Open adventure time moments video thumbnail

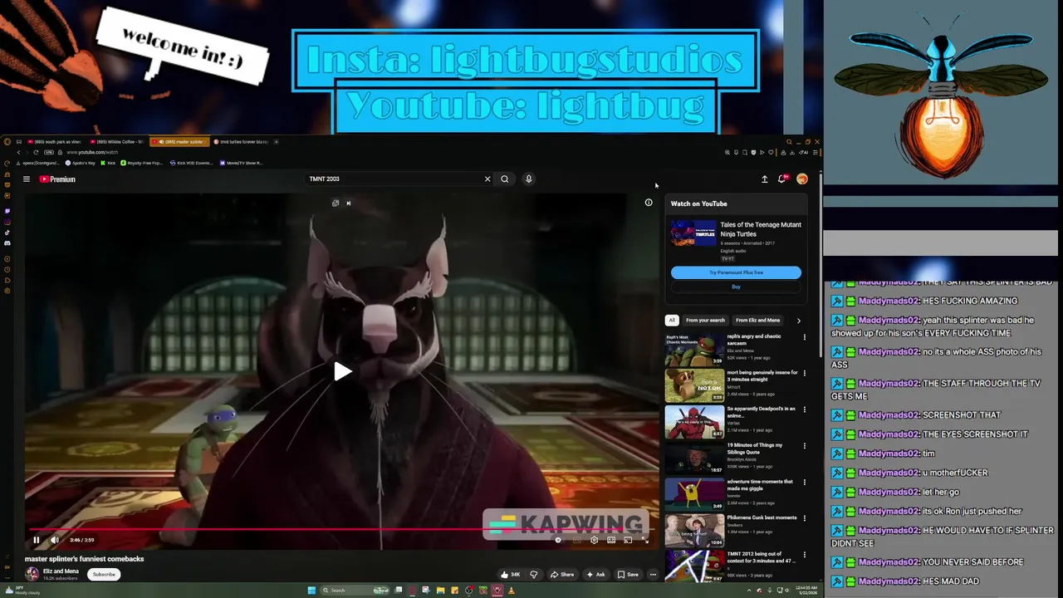coord(694,496)
